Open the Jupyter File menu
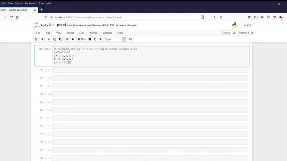287x161 pixels. 38,33
